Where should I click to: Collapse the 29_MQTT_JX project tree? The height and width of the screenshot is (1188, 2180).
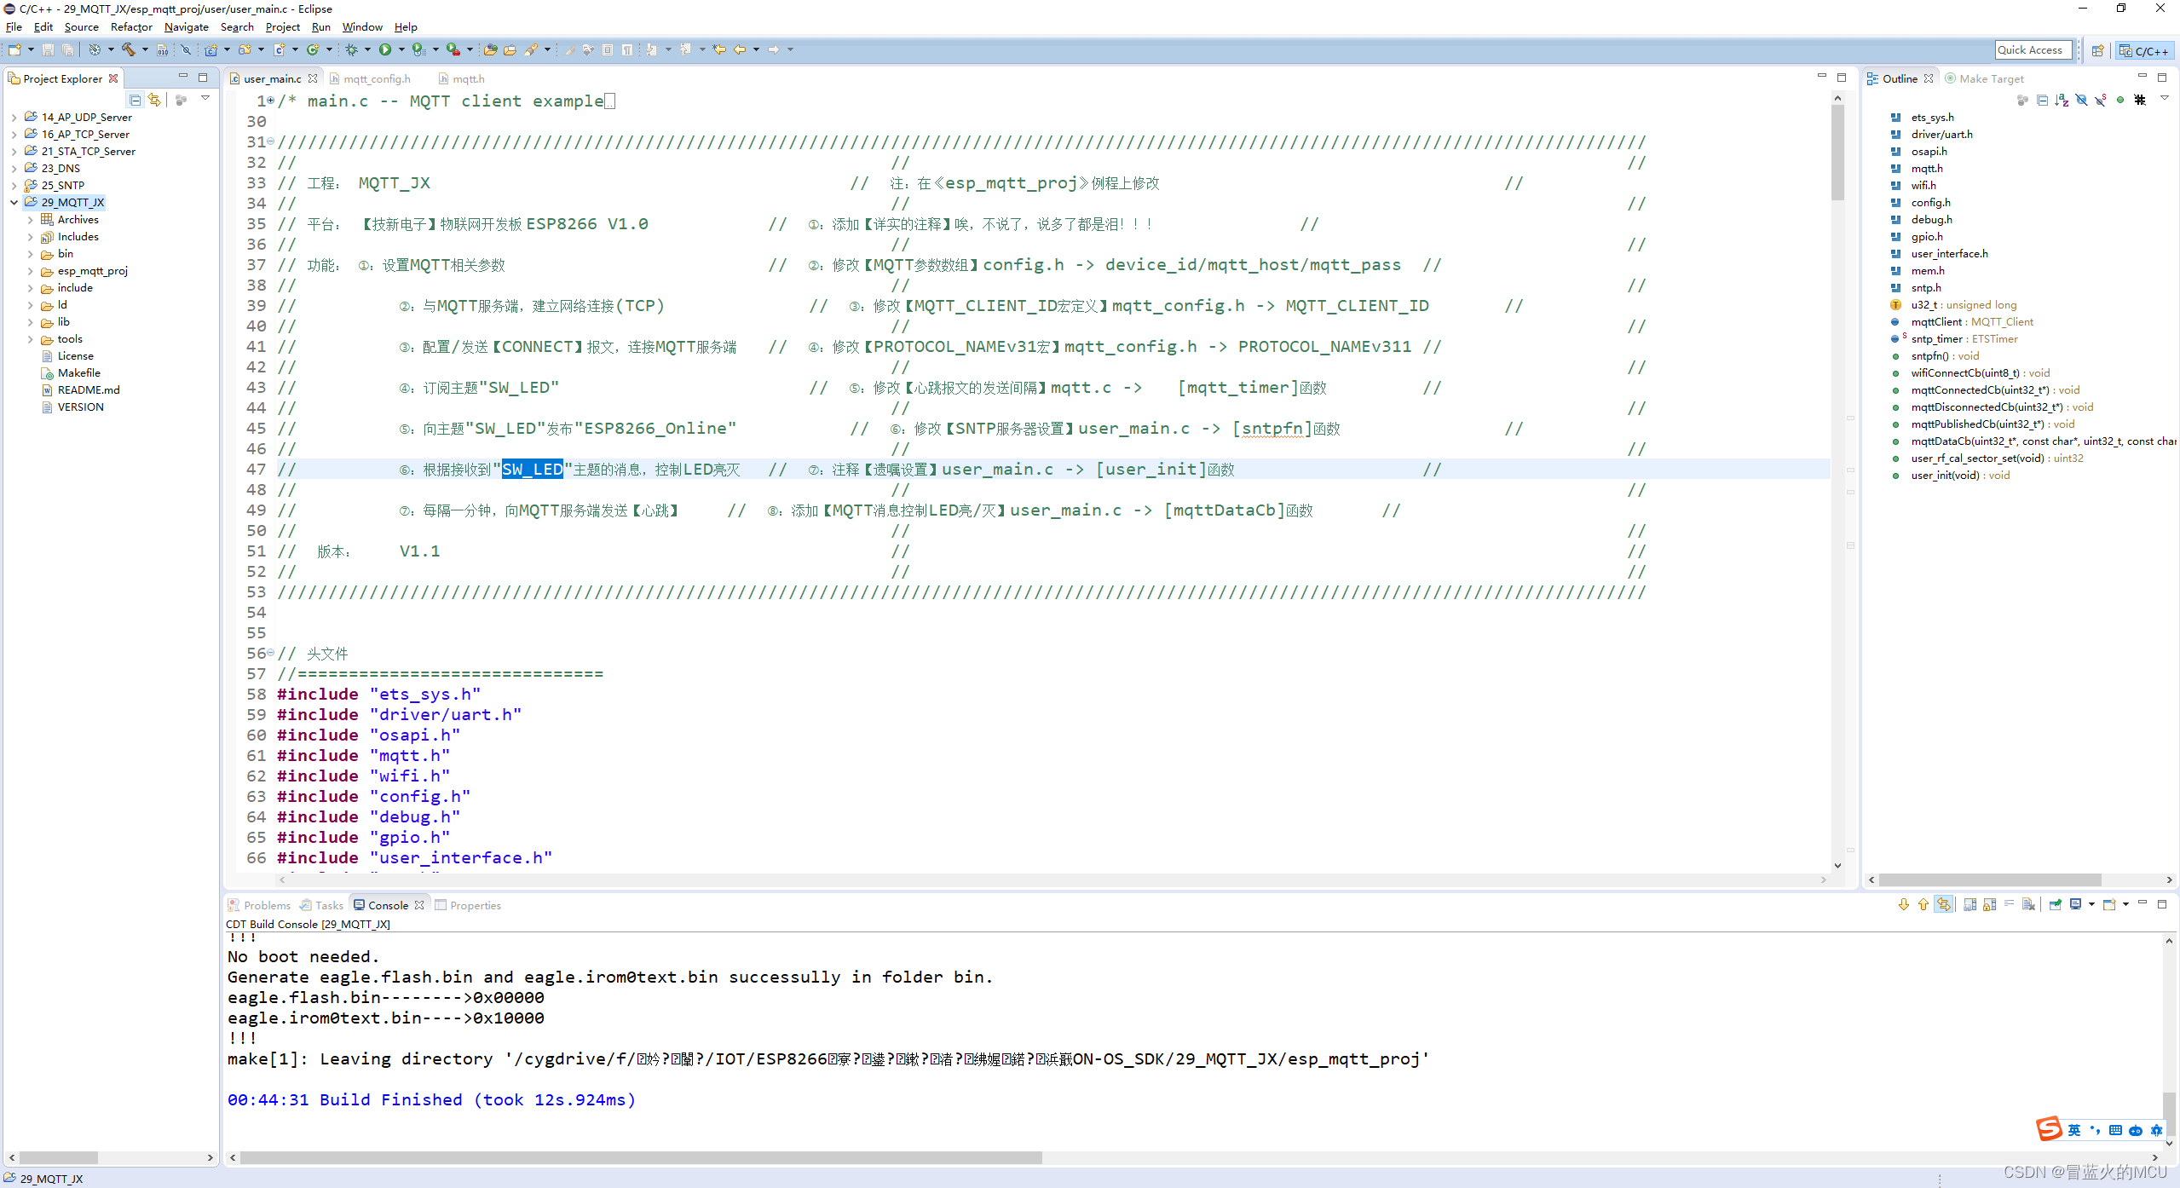(14, 203)
